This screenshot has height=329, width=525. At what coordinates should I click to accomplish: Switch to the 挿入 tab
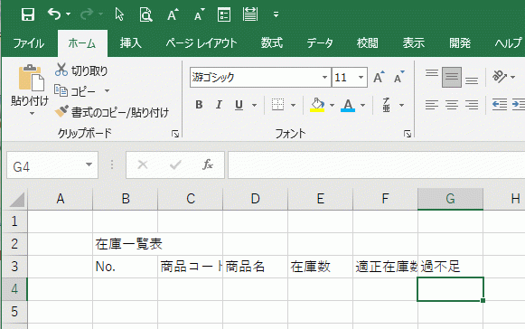[131, 43]
